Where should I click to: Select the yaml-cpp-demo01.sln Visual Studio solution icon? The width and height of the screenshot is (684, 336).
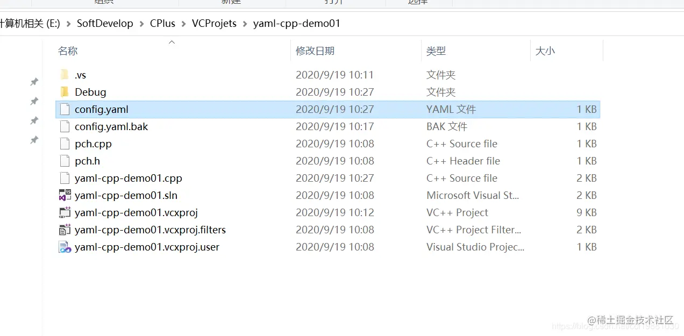click(x=65, y=195)
